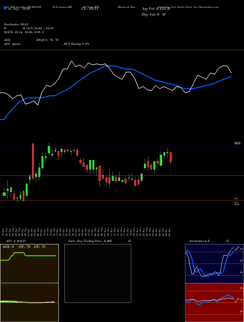The width and height of the screenshot is (244, 322).
Task: Click the MACD: 10.14, 10.06, 0.08 line
Action: pos(24,32)
